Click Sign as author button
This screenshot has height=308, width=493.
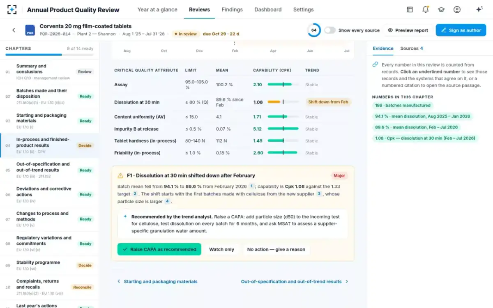pos(461,30)
